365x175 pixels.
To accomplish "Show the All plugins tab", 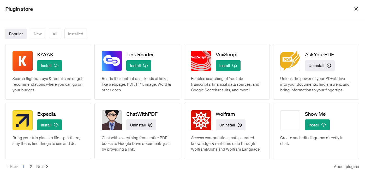I will tap(55, 34).
